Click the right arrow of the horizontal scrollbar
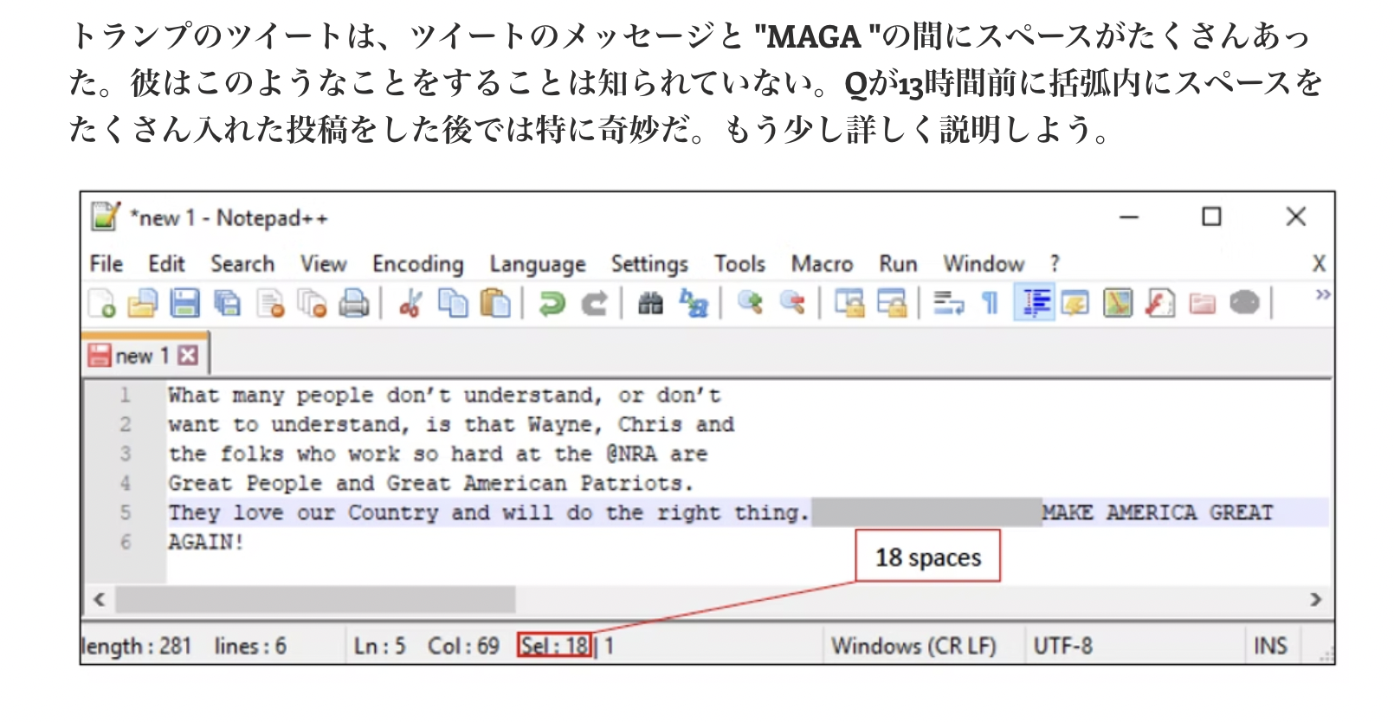The image size is (1394, 722). tap(1316, 599)
